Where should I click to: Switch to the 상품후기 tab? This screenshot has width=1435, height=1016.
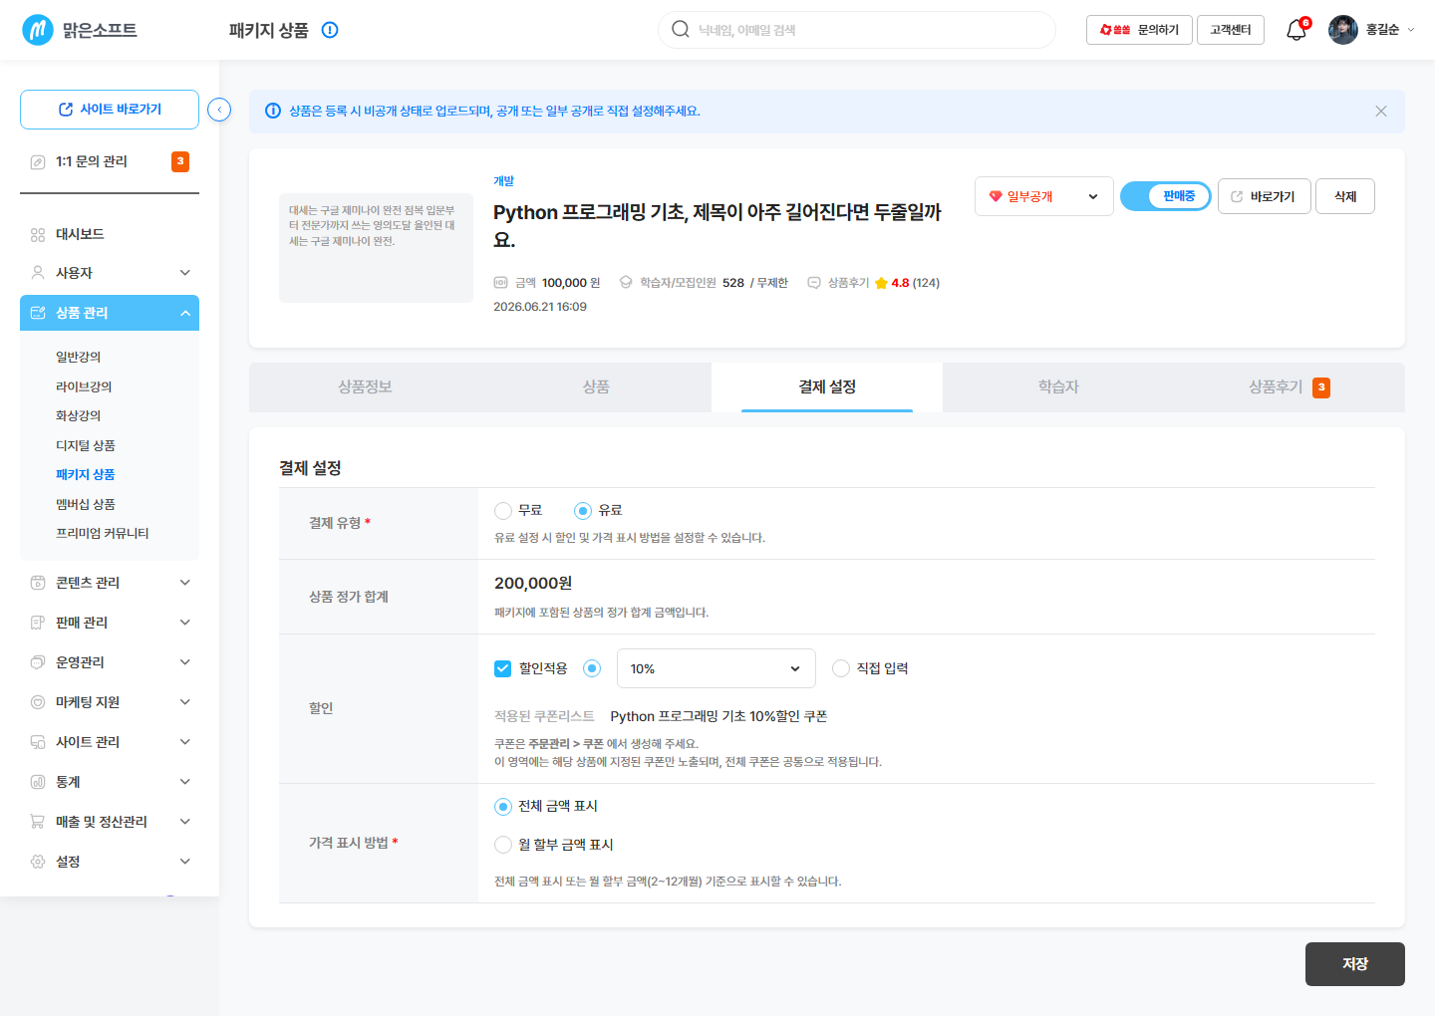(x=1290, y=387)
